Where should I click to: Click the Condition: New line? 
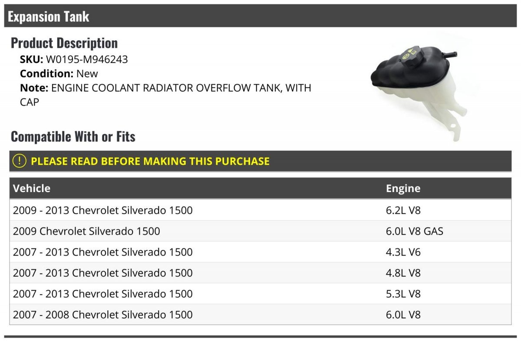pos(59,73)
